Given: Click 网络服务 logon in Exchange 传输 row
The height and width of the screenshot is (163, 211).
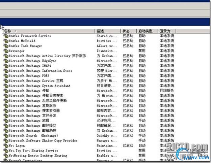Looking at the screenshot, I should pos(167,91).
